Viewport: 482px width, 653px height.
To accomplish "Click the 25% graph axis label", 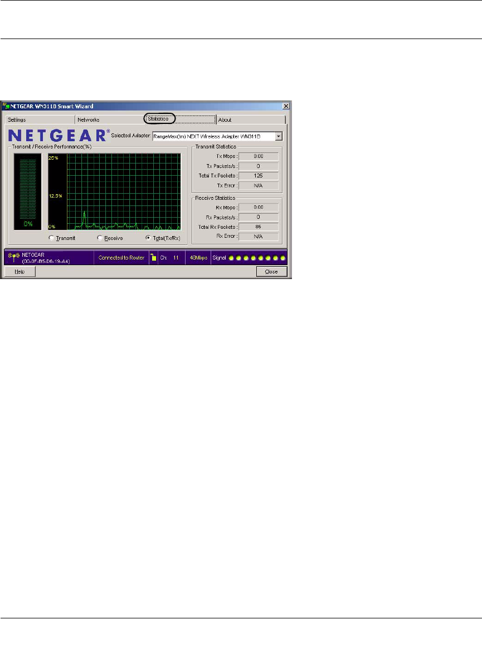I will (x=53, y=158).
